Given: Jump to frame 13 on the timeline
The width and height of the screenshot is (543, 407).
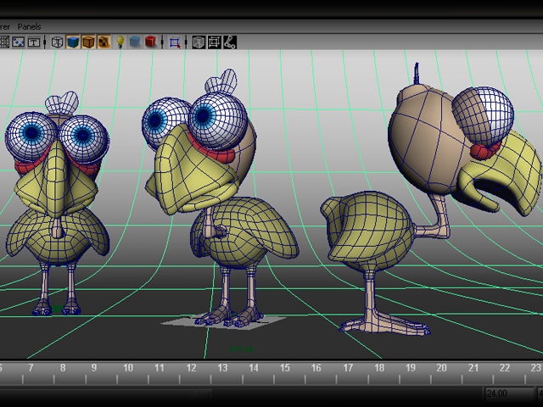Looking at the screenshot, I should pos(222,368).
